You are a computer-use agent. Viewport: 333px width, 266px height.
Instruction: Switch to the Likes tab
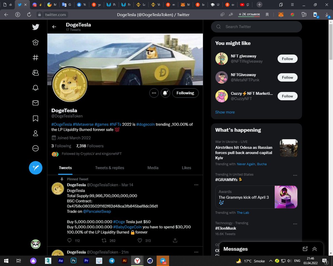coord(186,168)
